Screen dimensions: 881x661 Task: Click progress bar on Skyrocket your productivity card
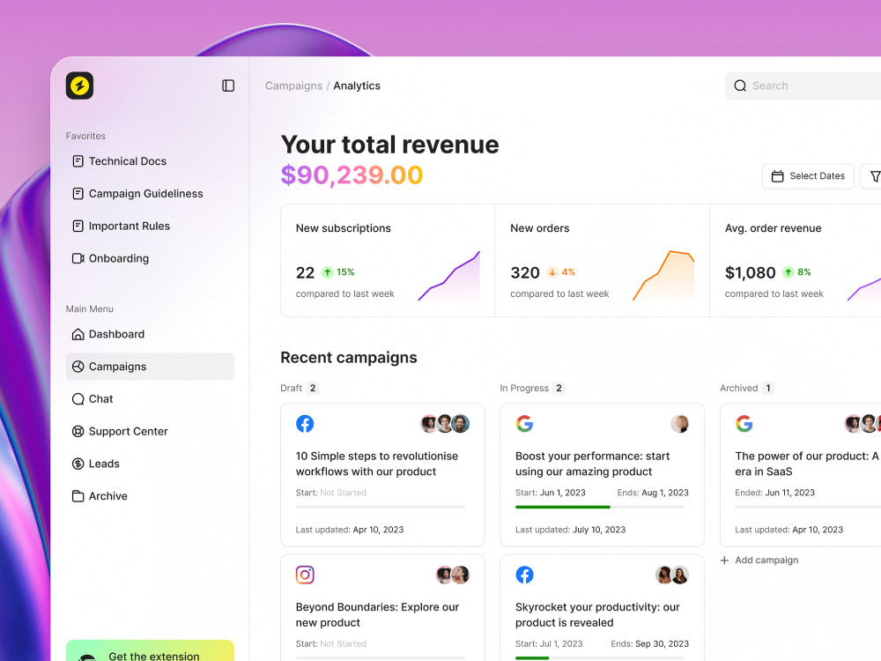pyautogui.click(x=600, y=657)
